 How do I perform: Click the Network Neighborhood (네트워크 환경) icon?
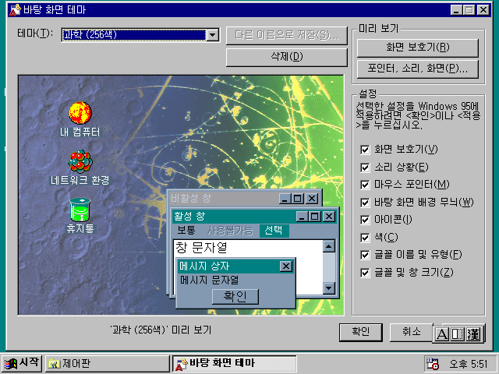(x=80, y=162)
